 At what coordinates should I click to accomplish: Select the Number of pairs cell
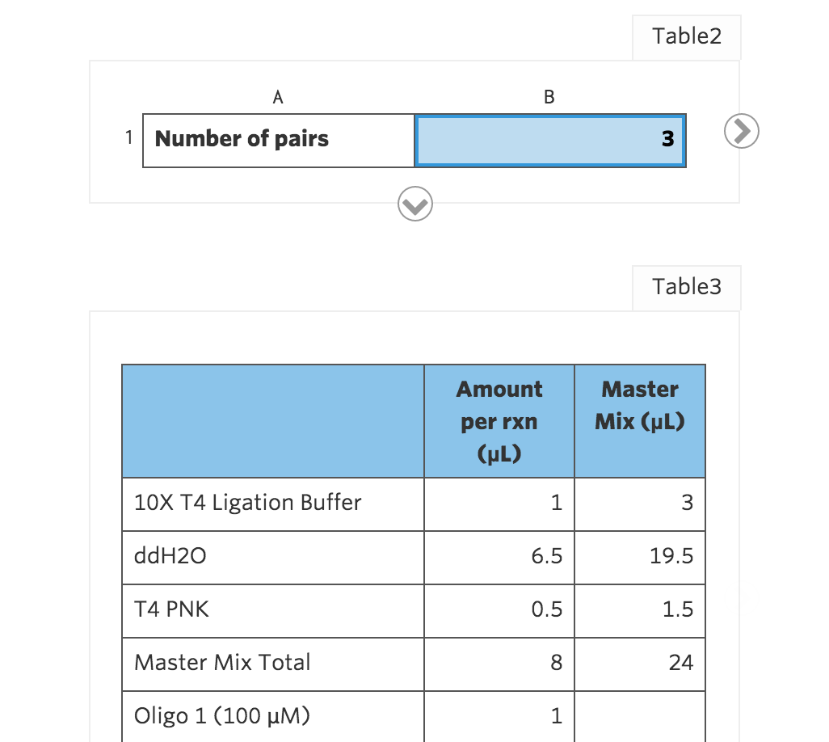pos(279,140)
